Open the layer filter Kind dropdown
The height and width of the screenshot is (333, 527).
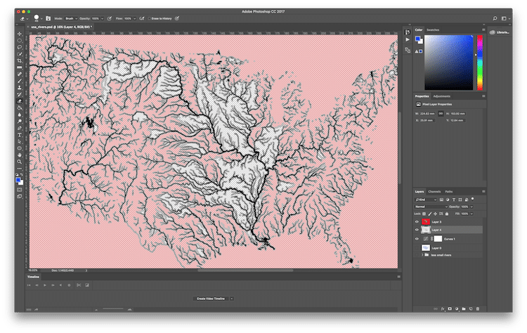426,200
